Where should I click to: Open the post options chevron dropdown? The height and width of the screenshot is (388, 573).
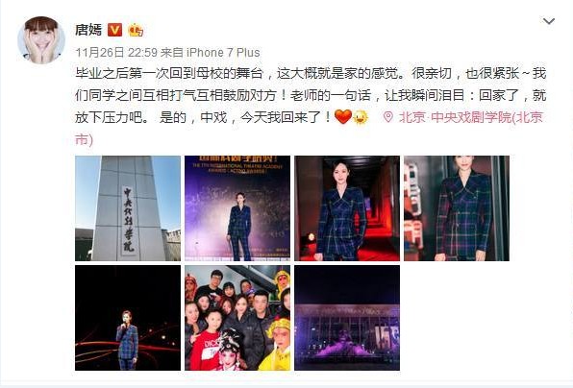[x=549, y=21]
